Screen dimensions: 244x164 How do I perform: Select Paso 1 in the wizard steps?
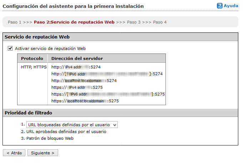pos(15,22)
